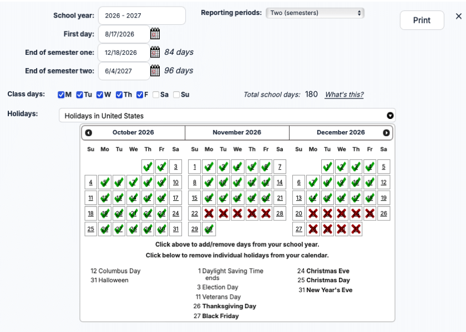
Task: Open calendar picker for End of semester one
Action: (x=155, y=52)
